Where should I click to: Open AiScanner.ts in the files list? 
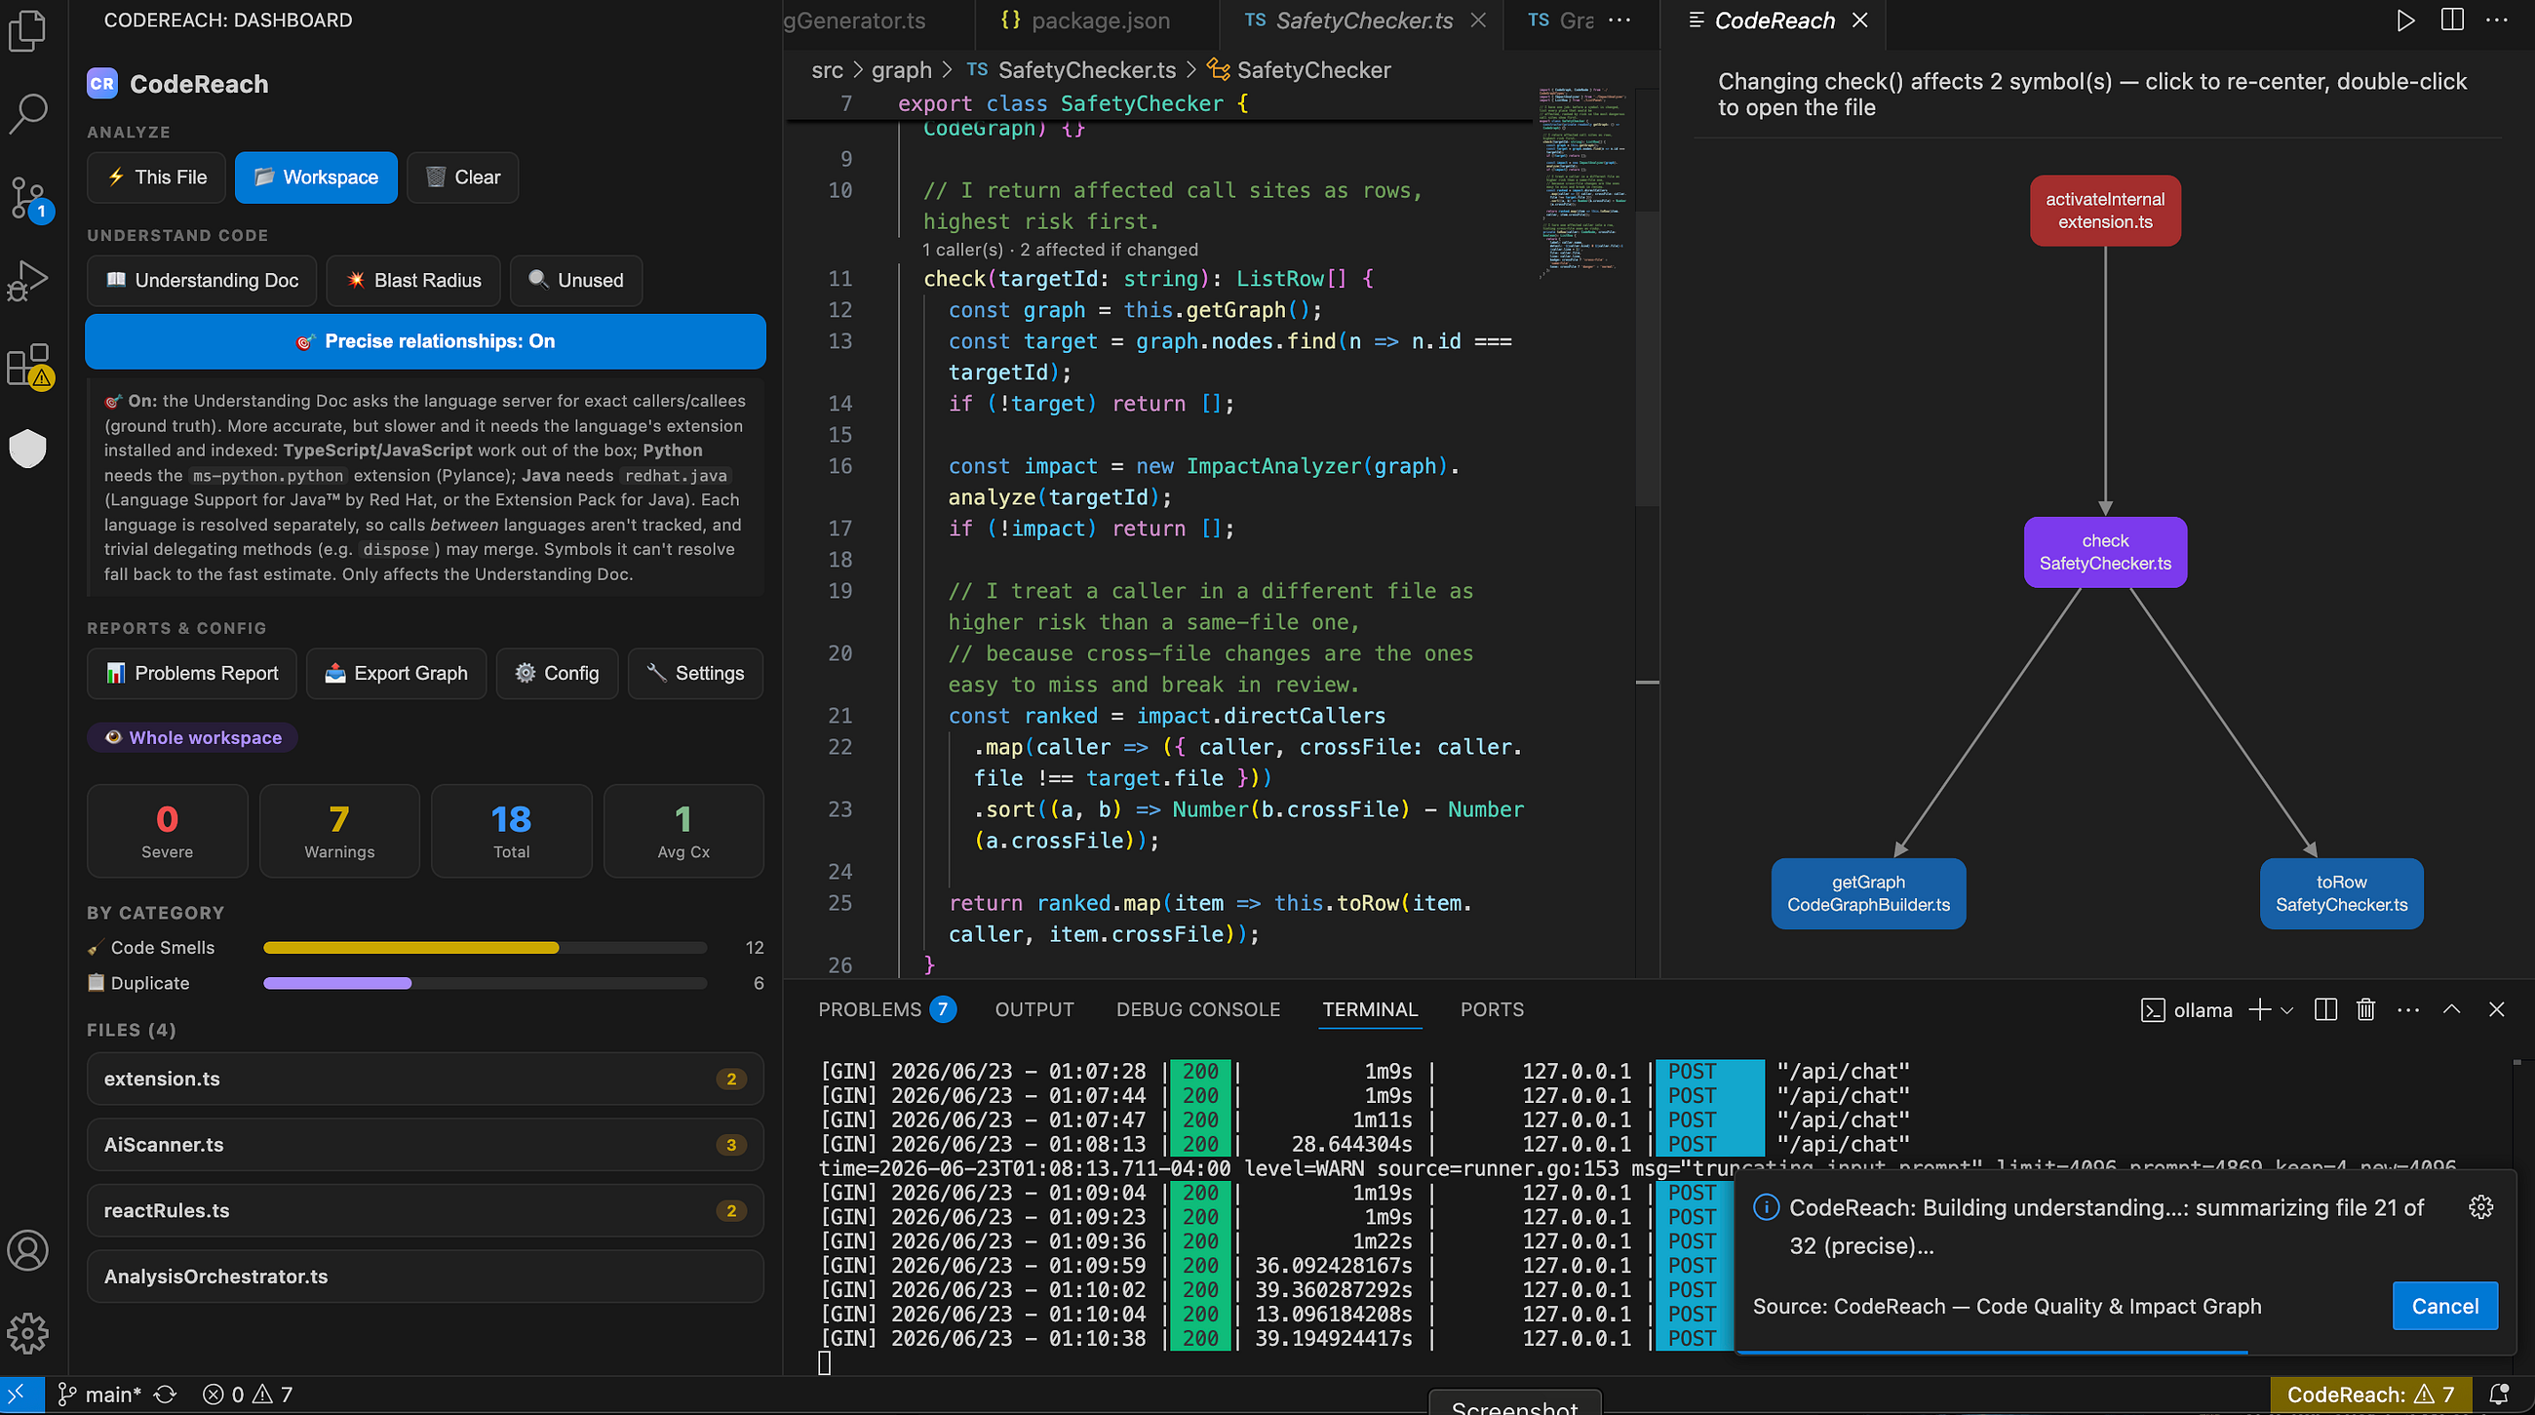425,1145
